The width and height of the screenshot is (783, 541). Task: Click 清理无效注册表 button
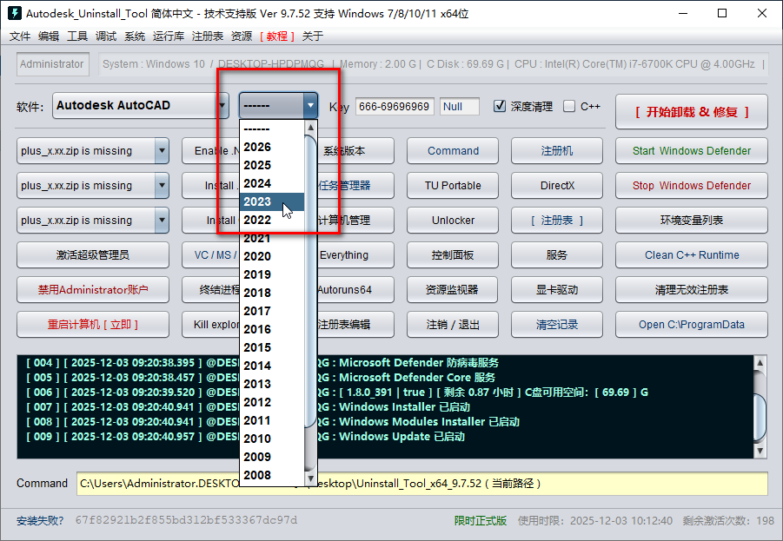click(692, 289)
